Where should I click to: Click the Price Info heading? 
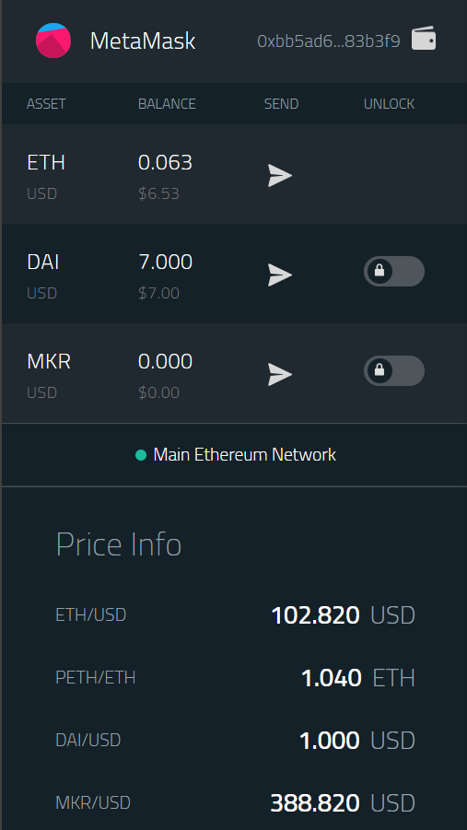coord(119,544)
